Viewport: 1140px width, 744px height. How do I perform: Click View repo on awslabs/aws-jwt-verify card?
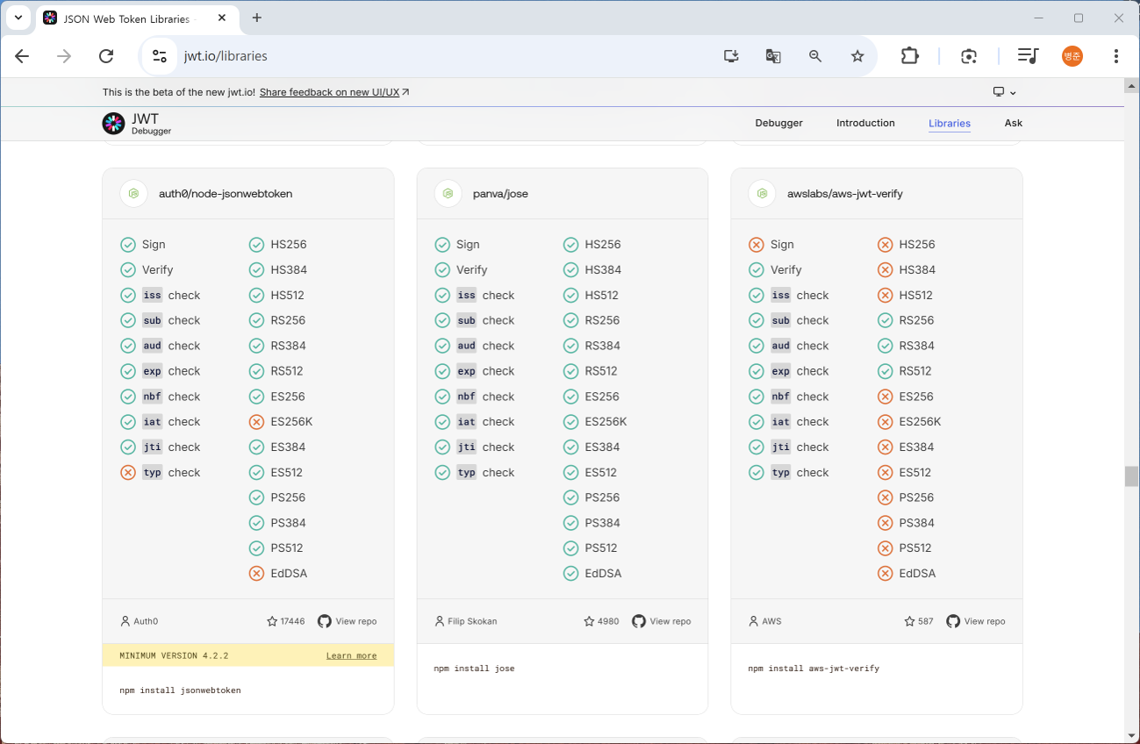(976, 621)
